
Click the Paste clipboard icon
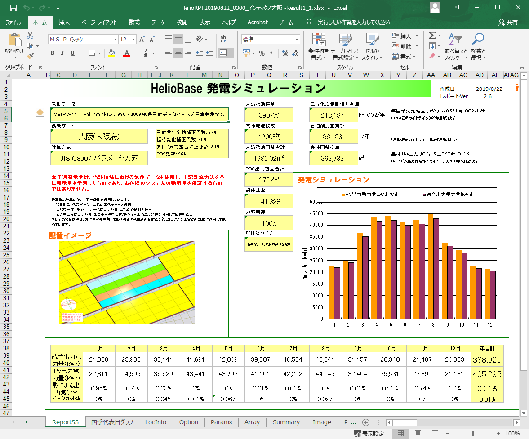[14, 40]
